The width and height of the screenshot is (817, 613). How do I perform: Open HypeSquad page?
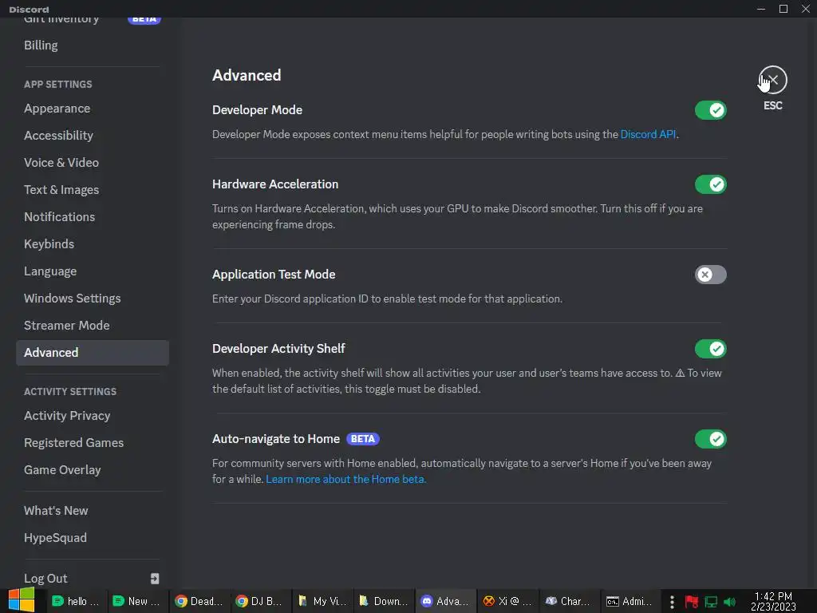(93, 538)
